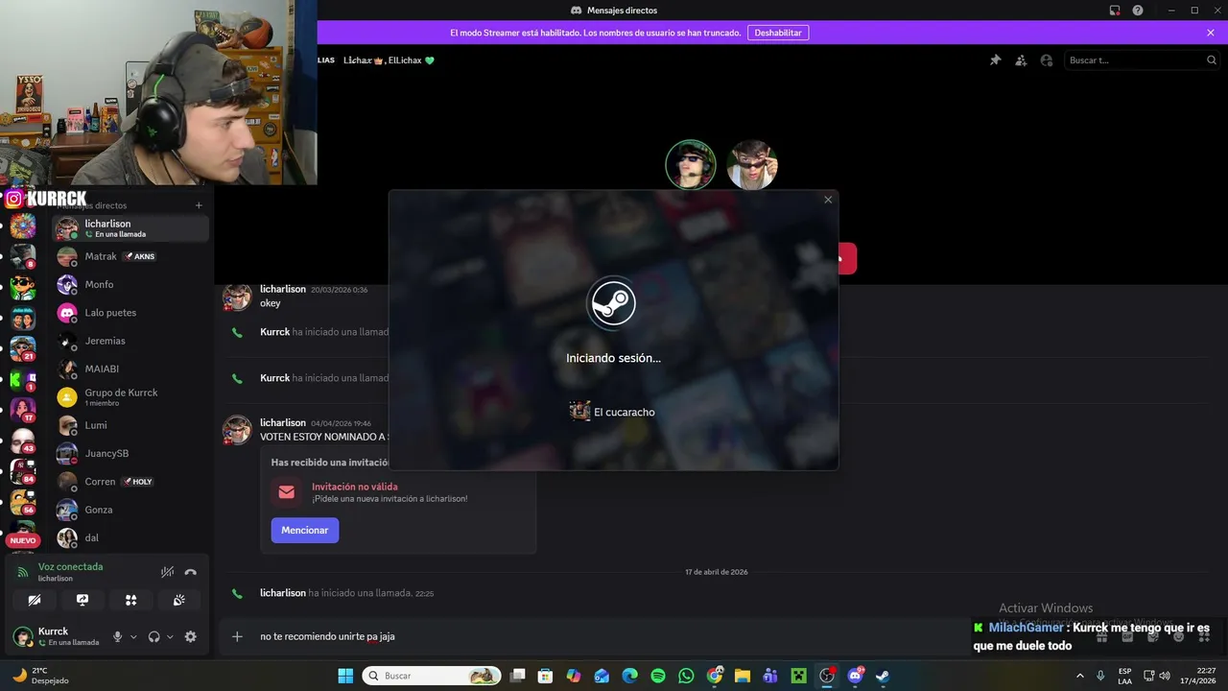1228x691 pixels.
Task: Click the first caller avatar in call
Action: pyautogui.click(x=691, y=165)
